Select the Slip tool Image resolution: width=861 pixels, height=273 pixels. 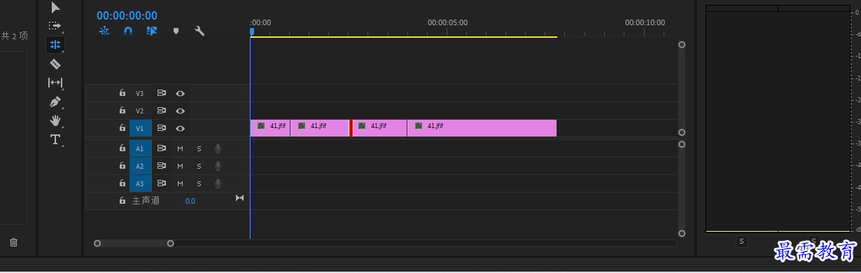55,83
